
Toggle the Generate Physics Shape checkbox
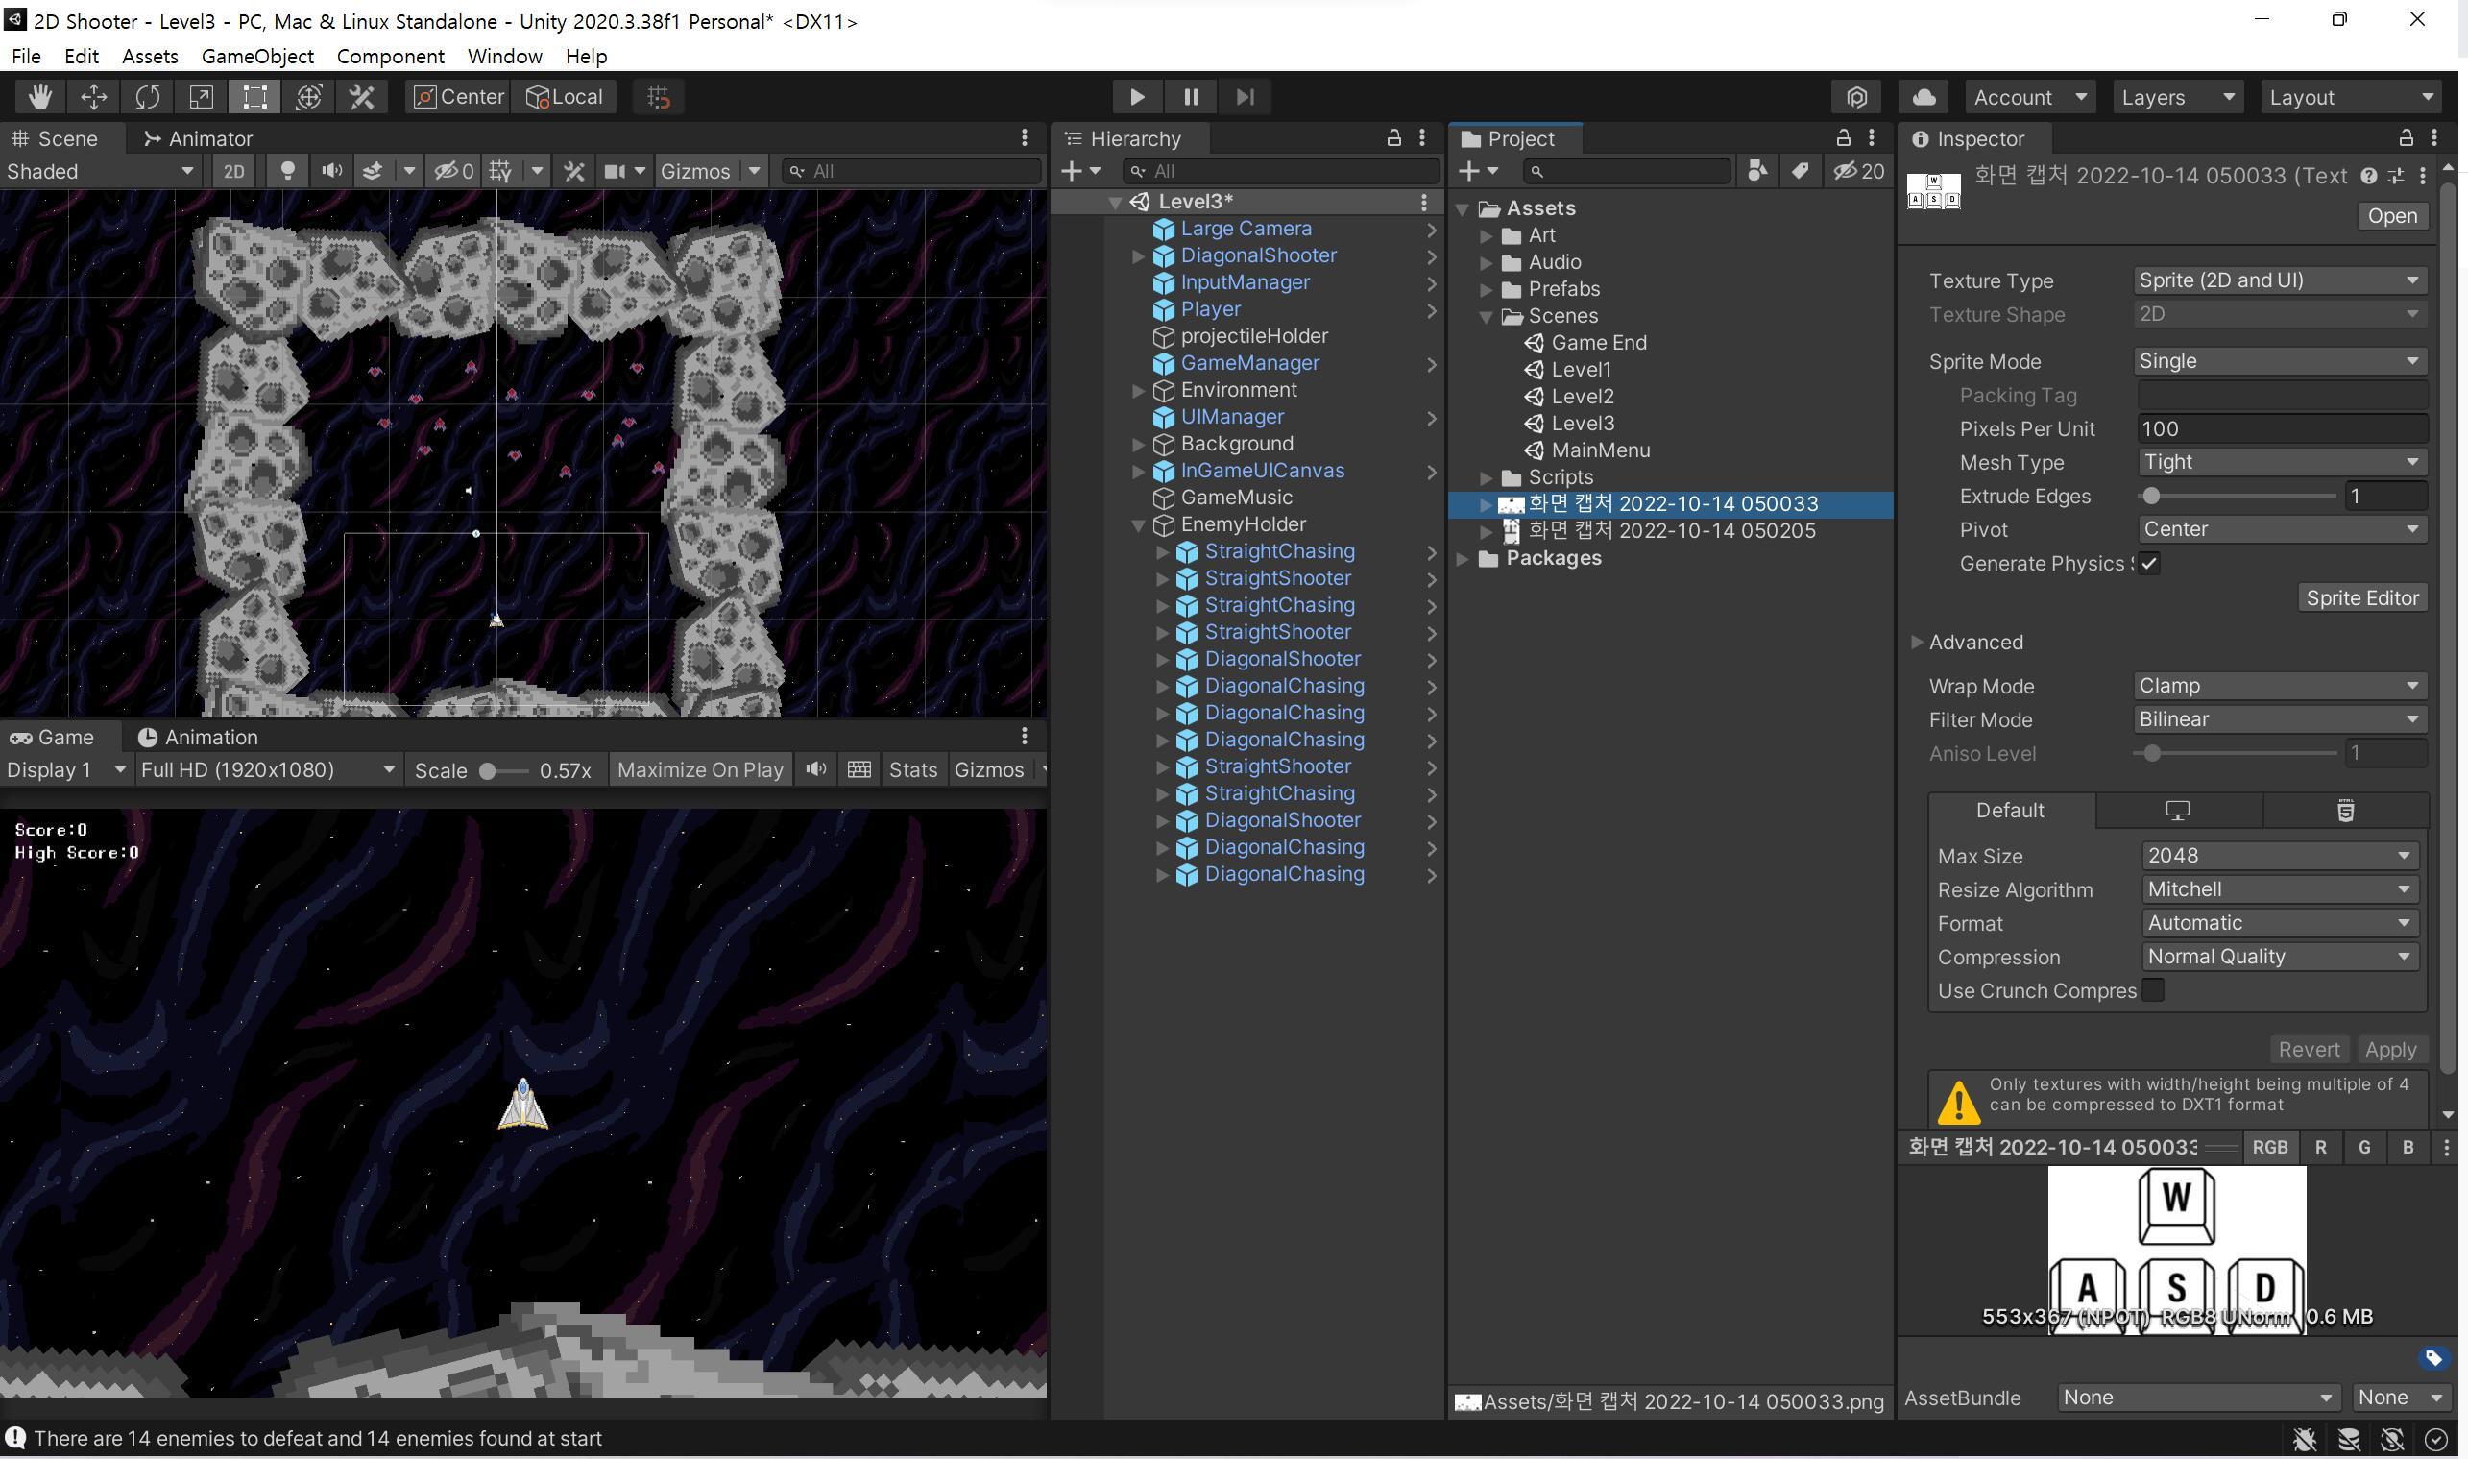pyautogui.click(x=2149, y=564)
